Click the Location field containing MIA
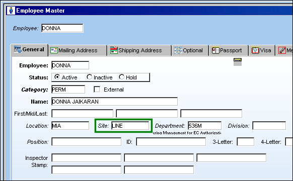293x181 pixels. [70, 126]
